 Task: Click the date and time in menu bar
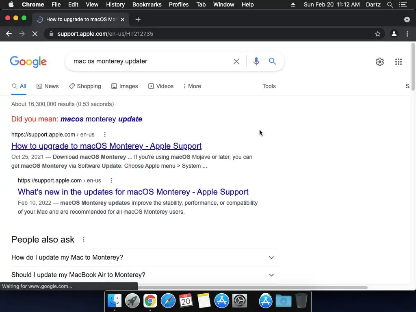pos(331,4)
